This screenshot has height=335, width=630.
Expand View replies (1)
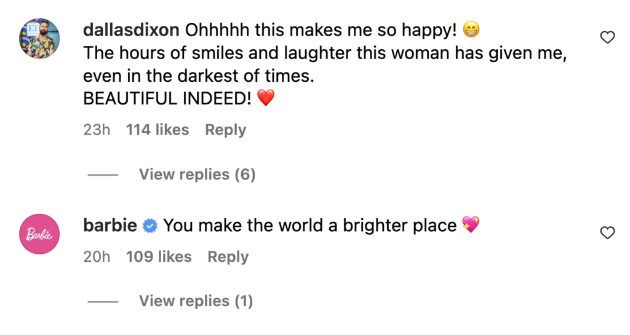tap(196, 301)
